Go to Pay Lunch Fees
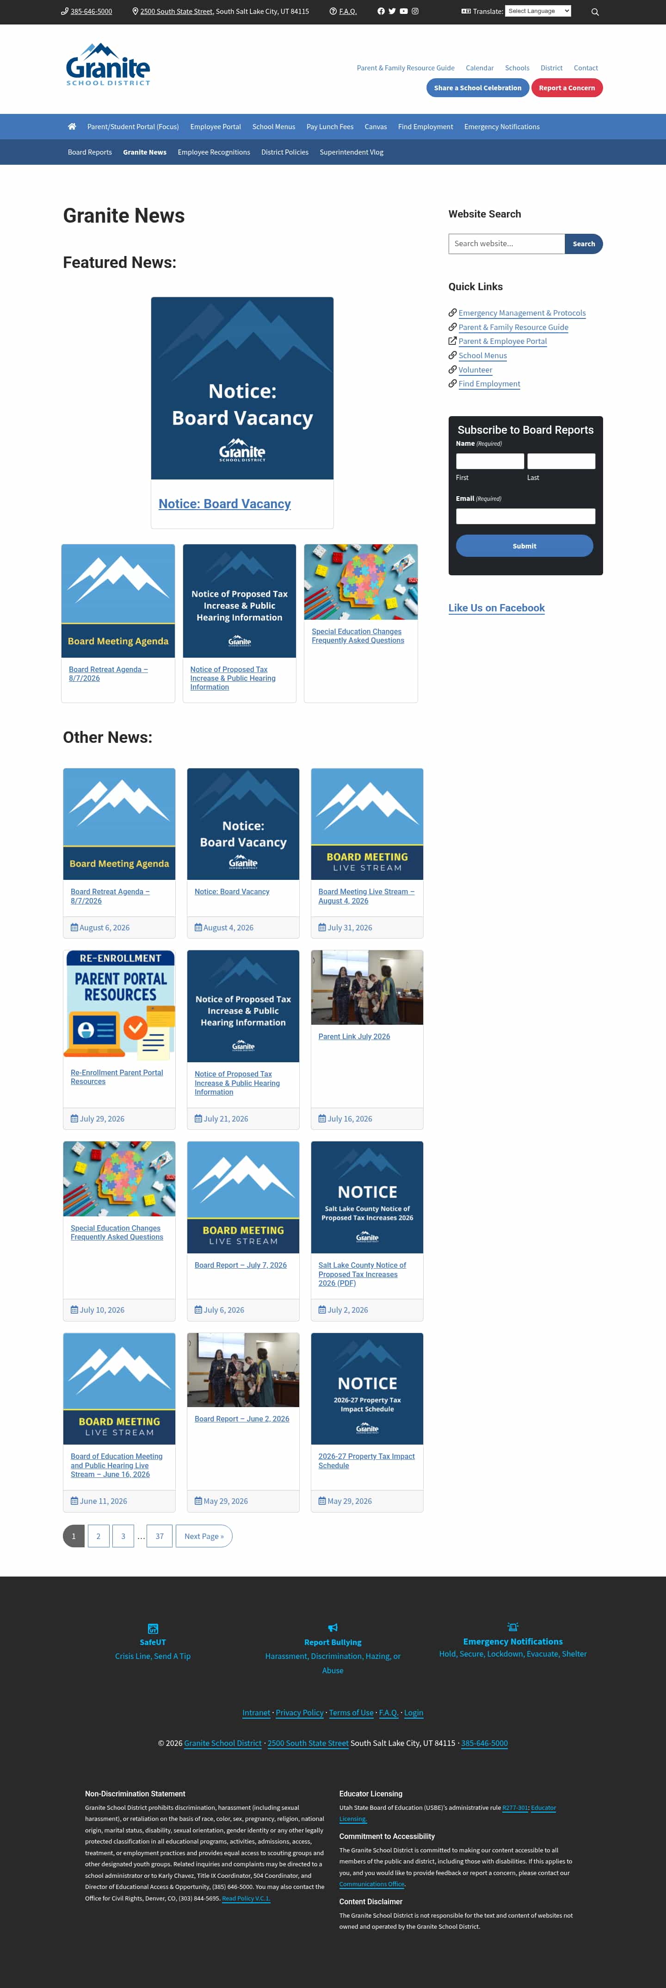666x1988 pixels. click(330, 126)
